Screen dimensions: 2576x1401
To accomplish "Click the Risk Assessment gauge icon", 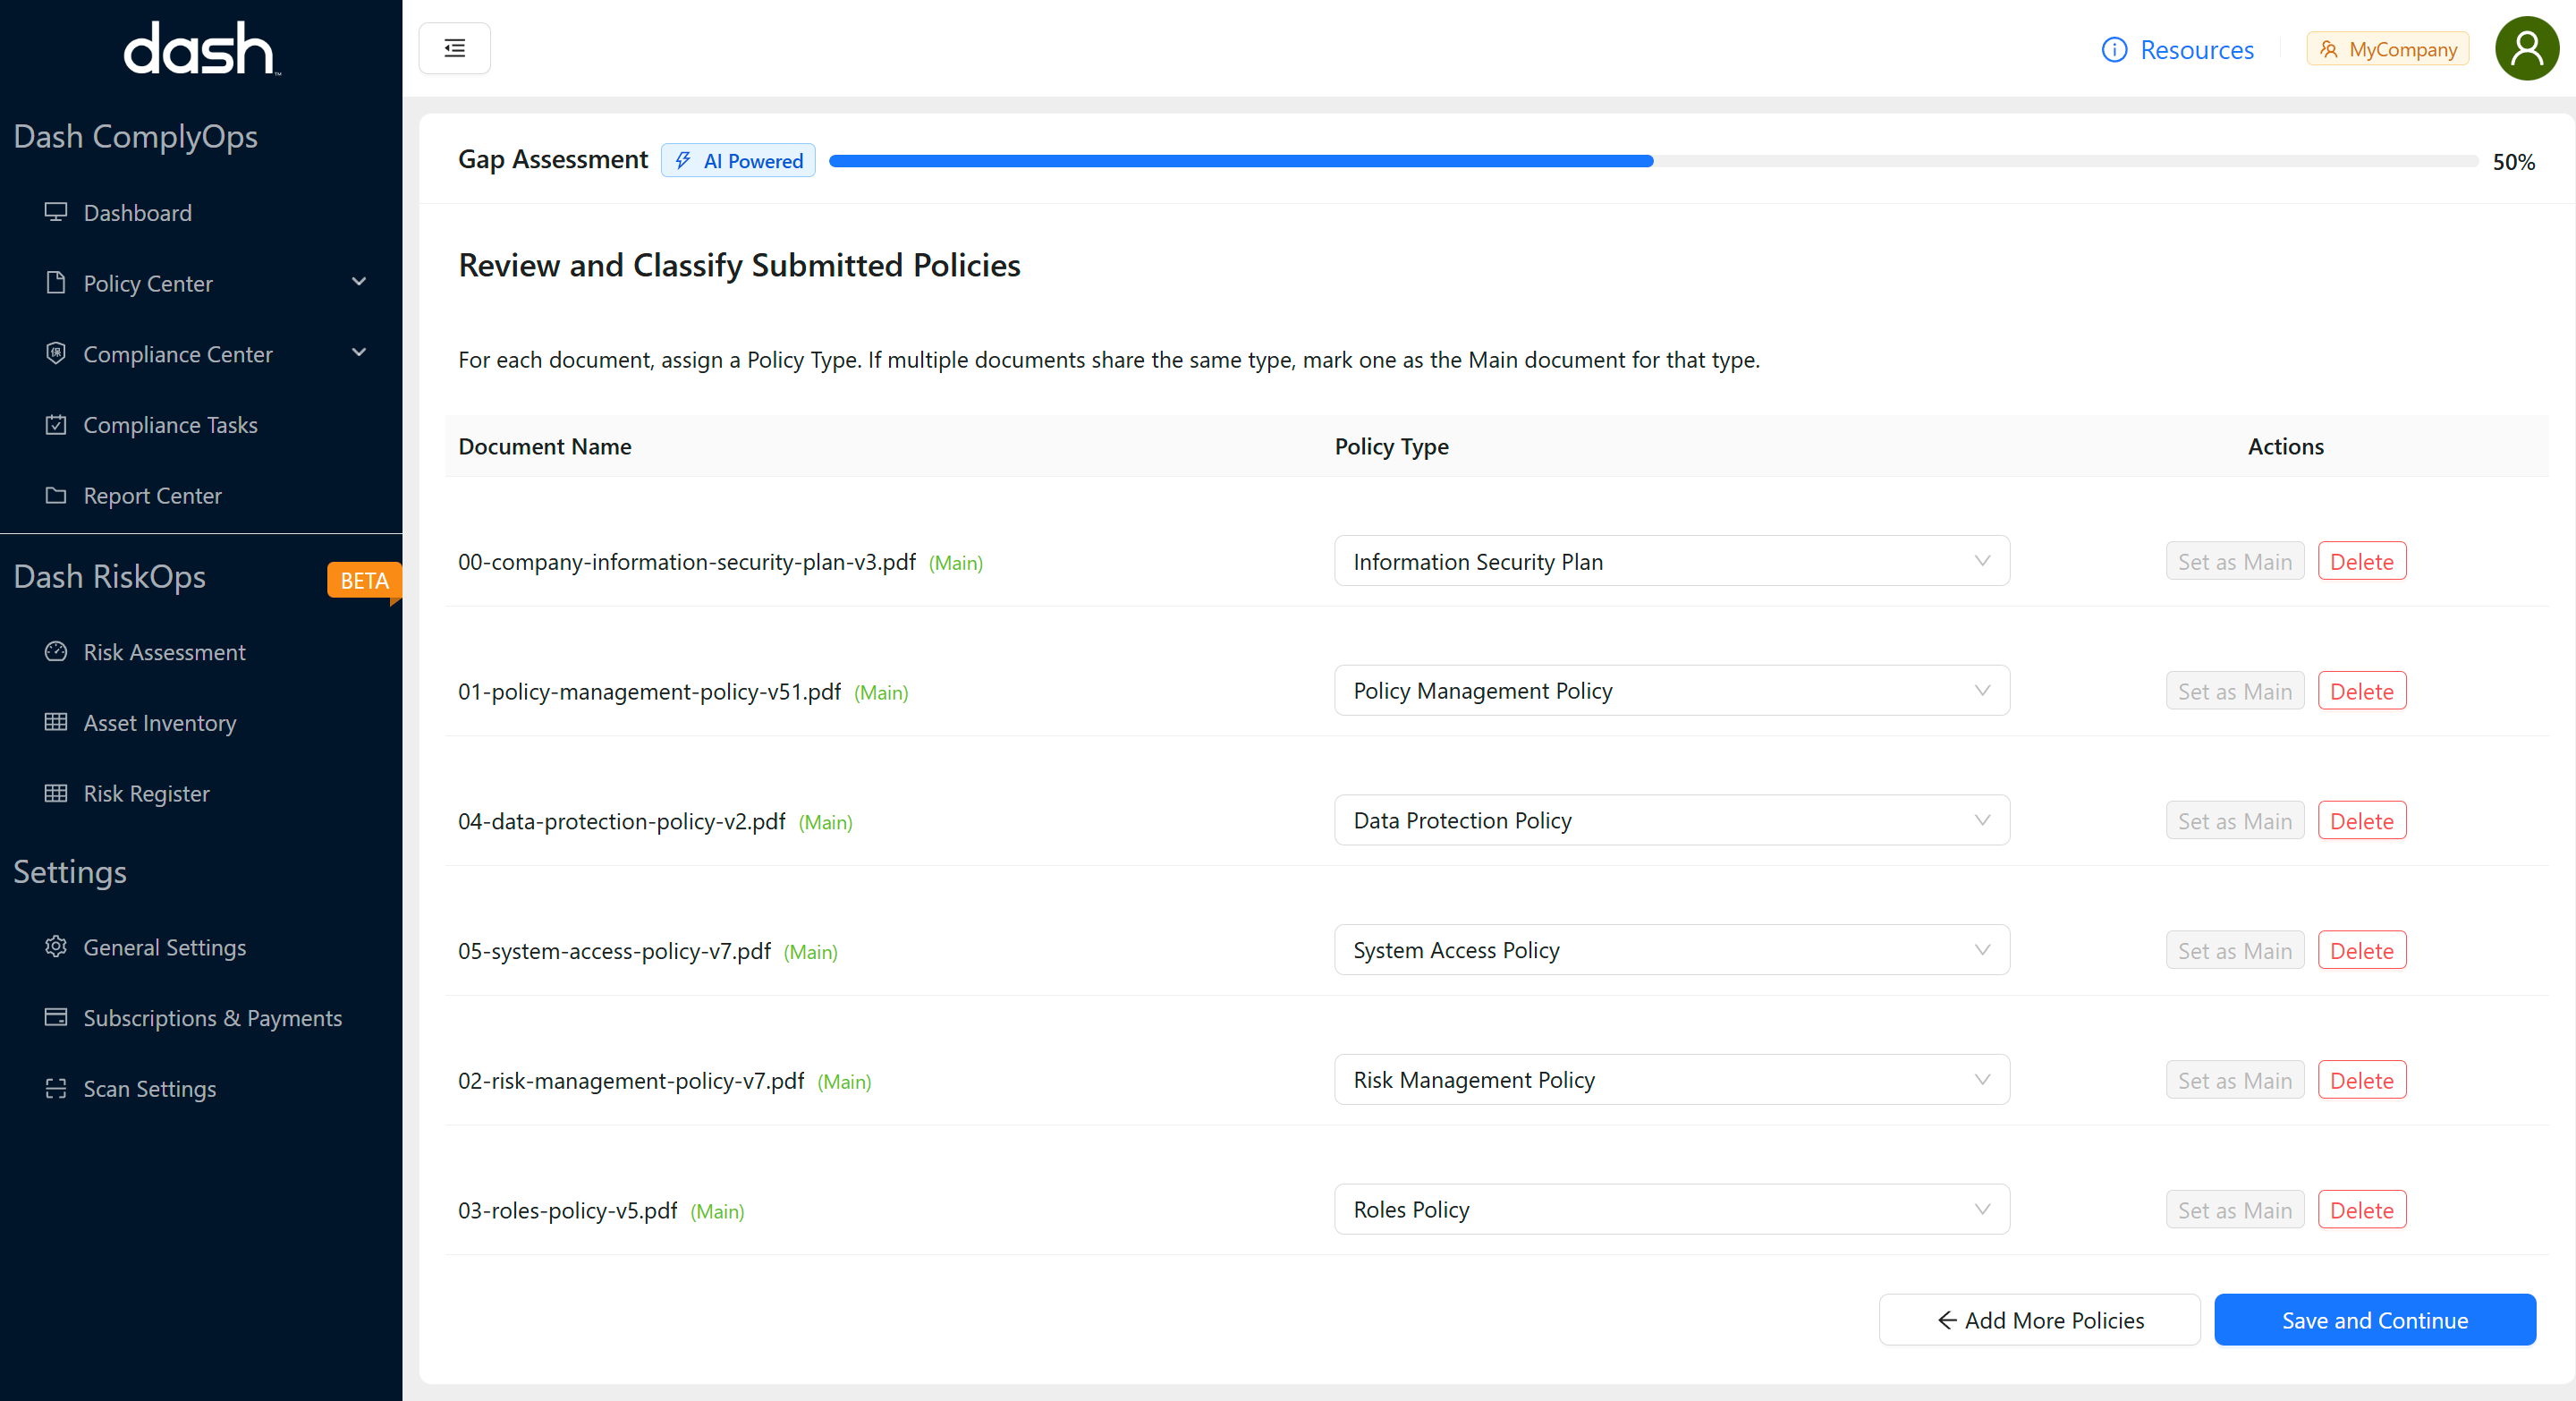I will pos(56,652).
